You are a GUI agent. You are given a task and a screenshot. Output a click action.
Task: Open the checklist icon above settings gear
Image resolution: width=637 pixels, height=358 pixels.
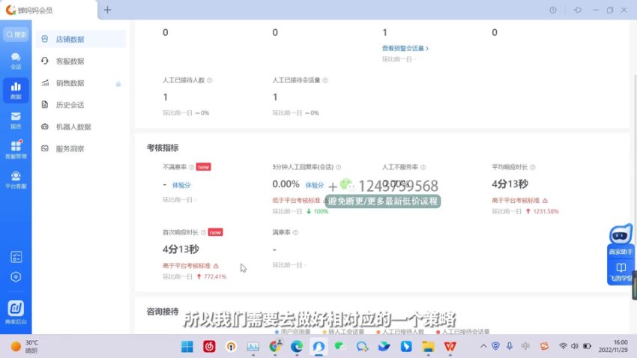tap(16, 257)
